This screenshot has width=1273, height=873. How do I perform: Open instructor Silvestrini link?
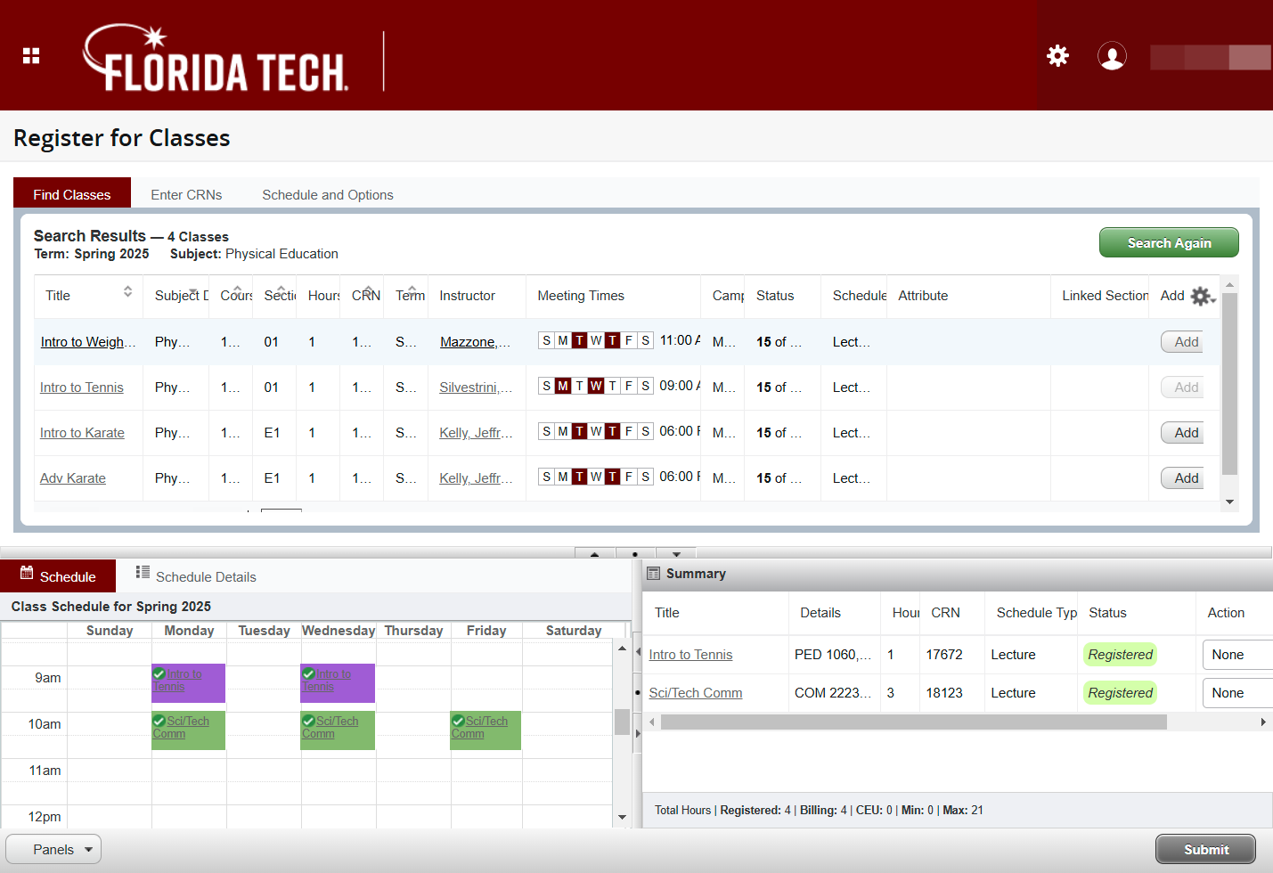coord(476,388)
